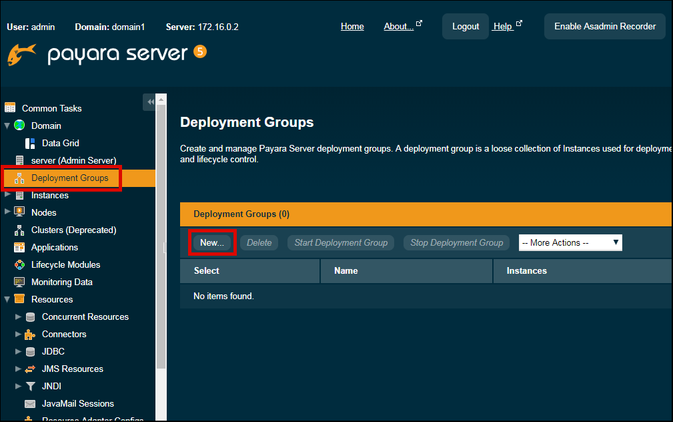Click the Common Tasks grid icon
The image size is (673, 422).
pyautogui.click(x=11, y=108)
